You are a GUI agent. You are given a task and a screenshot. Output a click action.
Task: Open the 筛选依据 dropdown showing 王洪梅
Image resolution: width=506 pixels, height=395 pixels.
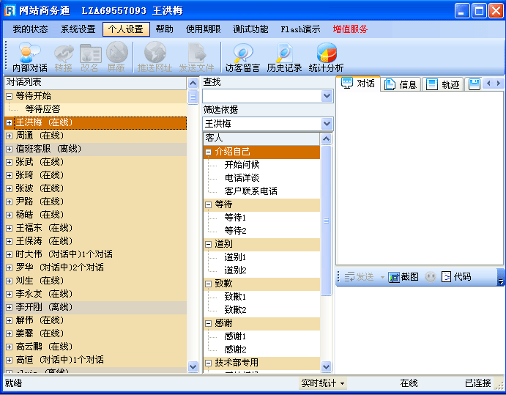(327, 124)
